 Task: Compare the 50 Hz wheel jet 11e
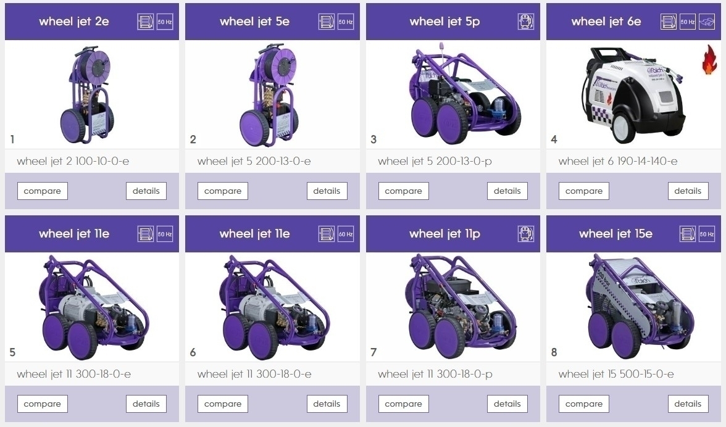[x=43, y=404]
